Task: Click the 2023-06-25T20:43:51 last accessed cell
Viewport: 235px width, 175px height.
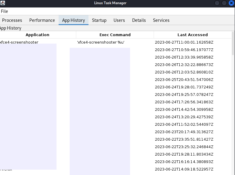Action: 184,79
